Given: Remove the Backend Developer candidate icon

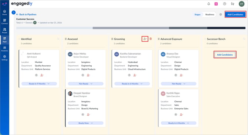Looking at the screenshot, I should click(x=135, y=75).
